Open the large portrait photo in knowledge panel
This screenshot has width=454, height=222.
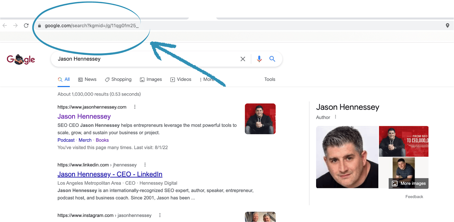click(347, 157)
